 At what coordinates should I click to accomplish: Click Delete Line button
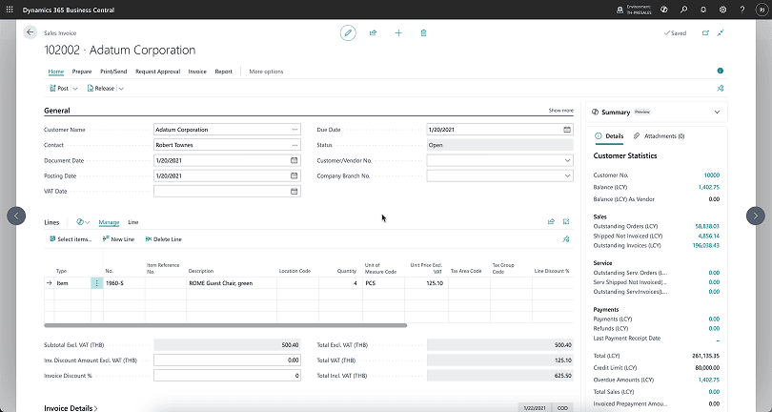[x=164, y=239]
